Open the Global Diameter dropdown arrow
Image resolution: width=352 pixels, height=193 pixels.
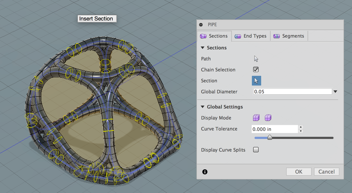point(335,92)
